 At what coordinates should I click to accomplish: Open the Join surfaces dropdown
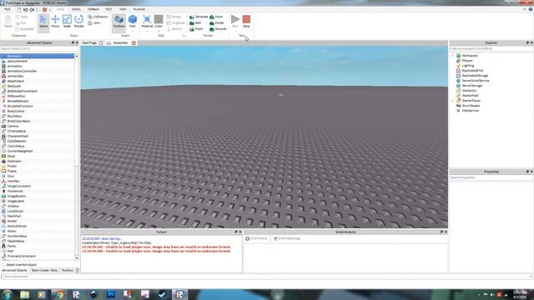click(x=94, y=22)
